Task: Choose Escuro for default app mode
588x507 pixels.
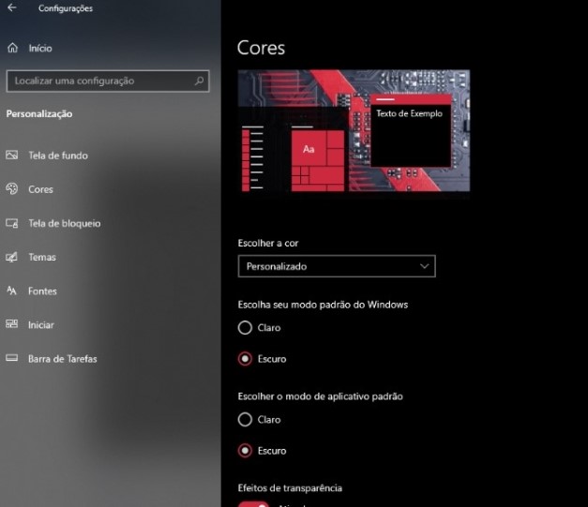Action: pyautogui.click(x=245, y=451)
